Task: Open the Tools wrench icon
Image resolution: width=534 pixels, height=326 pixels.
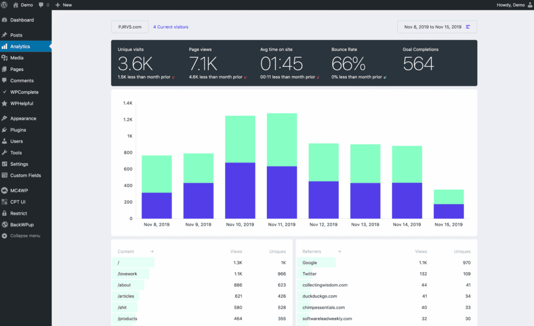Action: (x=5, y=153)
